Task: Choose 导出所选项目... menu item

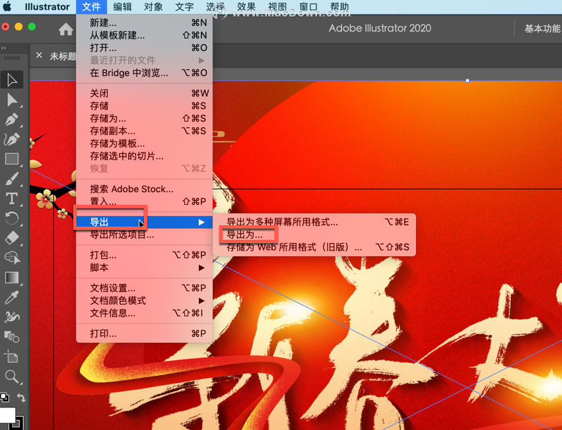Action: 145,235
